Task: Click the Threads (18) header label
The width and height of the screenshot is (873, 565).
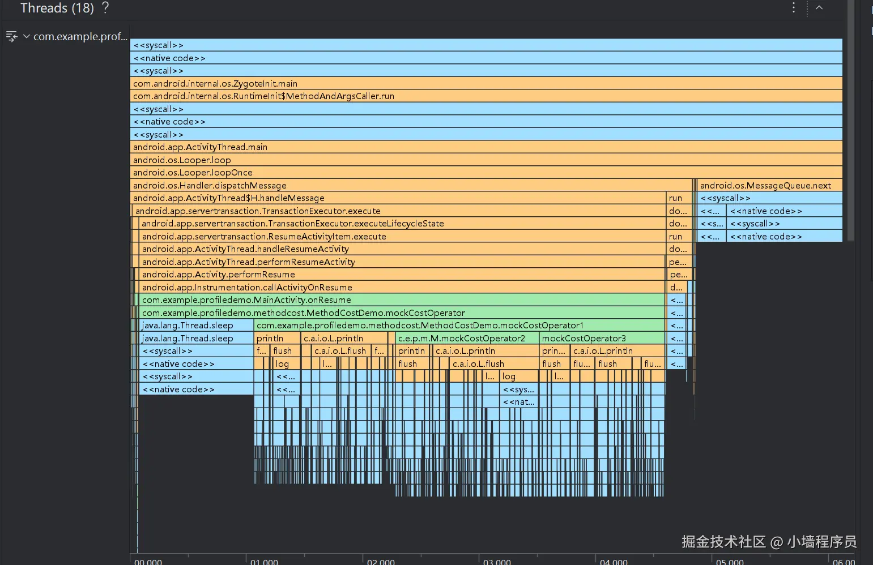Action: [57, 8]
